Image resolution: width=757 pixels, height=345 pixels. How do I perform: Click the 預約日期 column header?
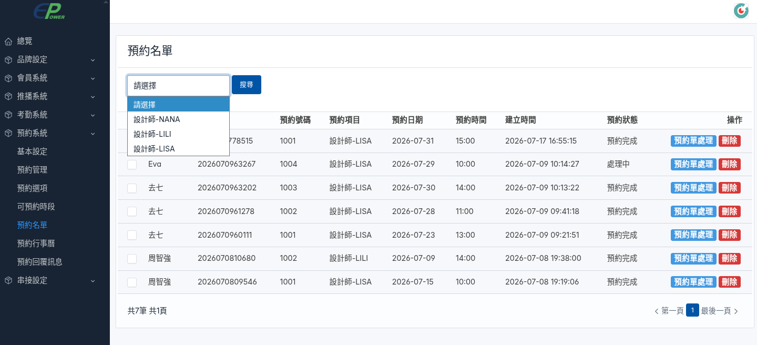click(x=407, y=120)
